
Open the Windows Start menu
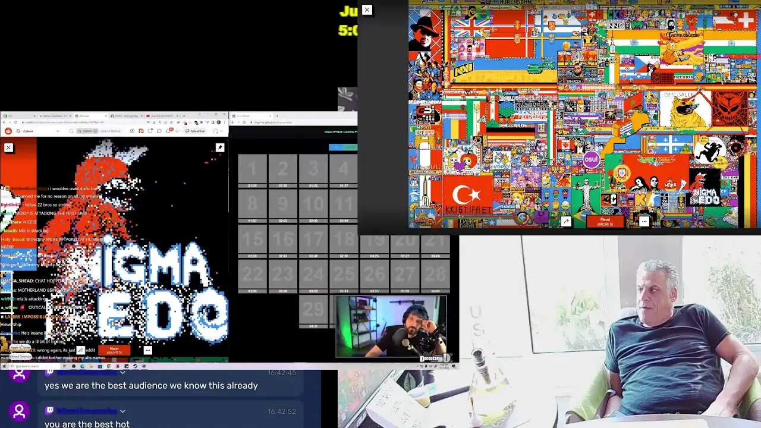coord(4,366)
